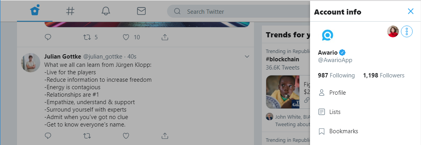This screenshot has width=421, height=145.
Task: Open the Messages envelope icon
Action: coord(141,11)
